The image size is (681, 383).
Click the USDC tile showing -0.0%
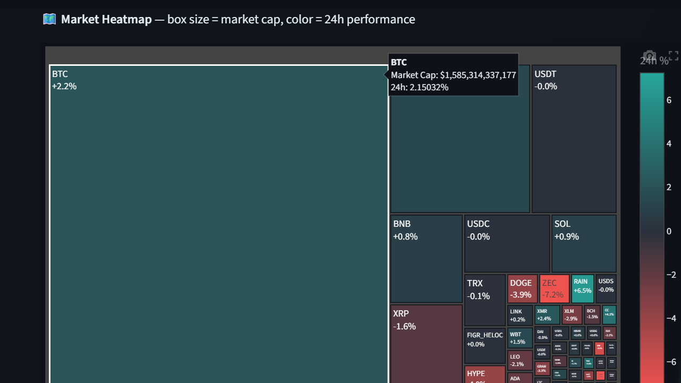507,244
